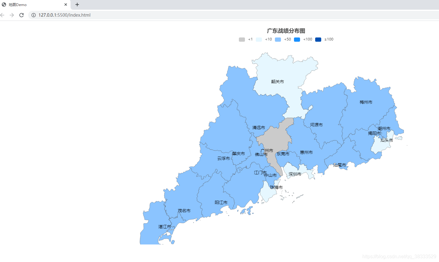Select 湛江市 on the map
The height and width of the screenshot is (262, 439).
(164, 226)
